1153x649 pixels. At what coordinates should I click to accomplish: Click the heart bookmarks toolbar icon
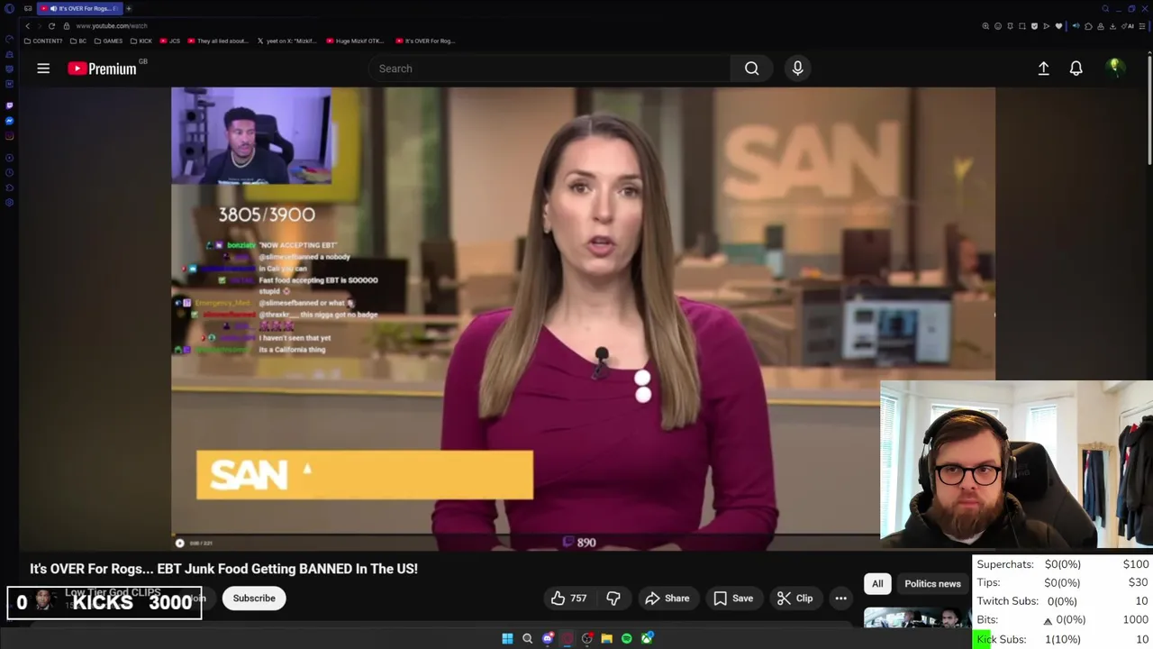[x=1058, y=26]
